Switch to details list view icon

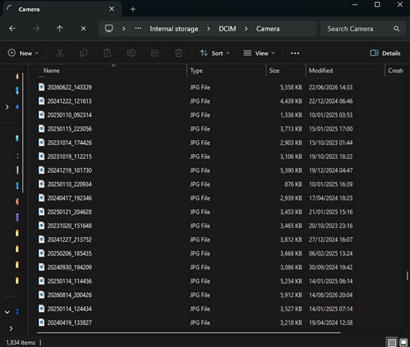(392, 342)
